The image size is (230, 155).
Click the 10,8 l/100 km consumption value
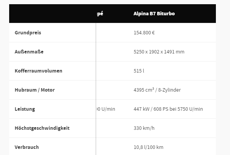(148, 147)
